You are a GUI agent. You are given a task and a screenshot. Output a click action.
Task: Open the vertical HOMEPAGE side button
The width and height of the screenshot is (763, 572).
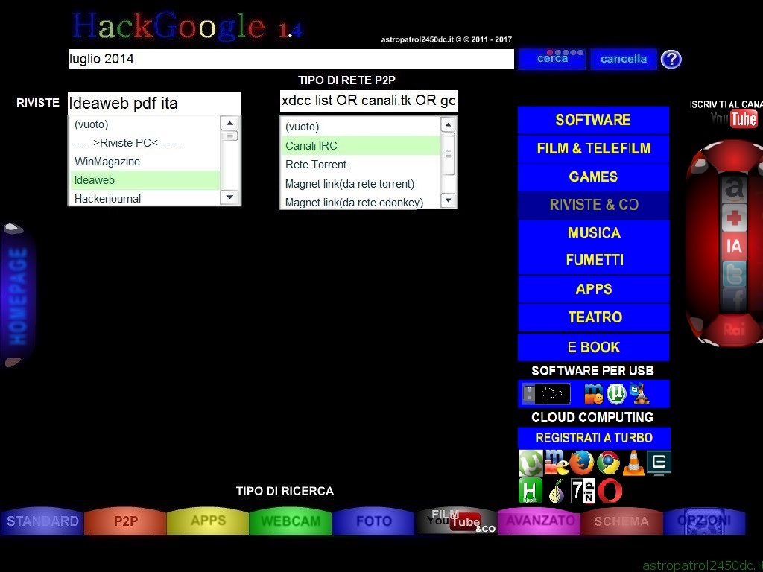(18, 295)
